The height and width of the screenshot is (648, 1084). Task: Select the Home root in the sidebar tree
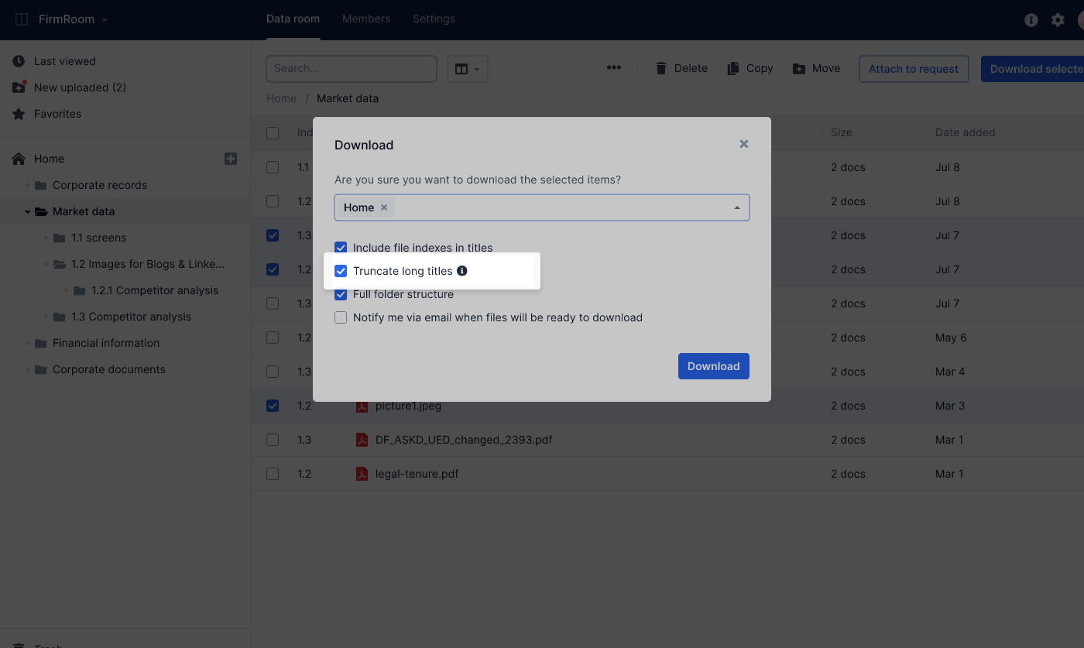49,159
